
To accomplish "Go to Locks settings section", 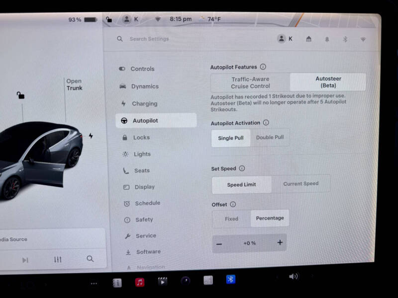I will tap(141, 138).
